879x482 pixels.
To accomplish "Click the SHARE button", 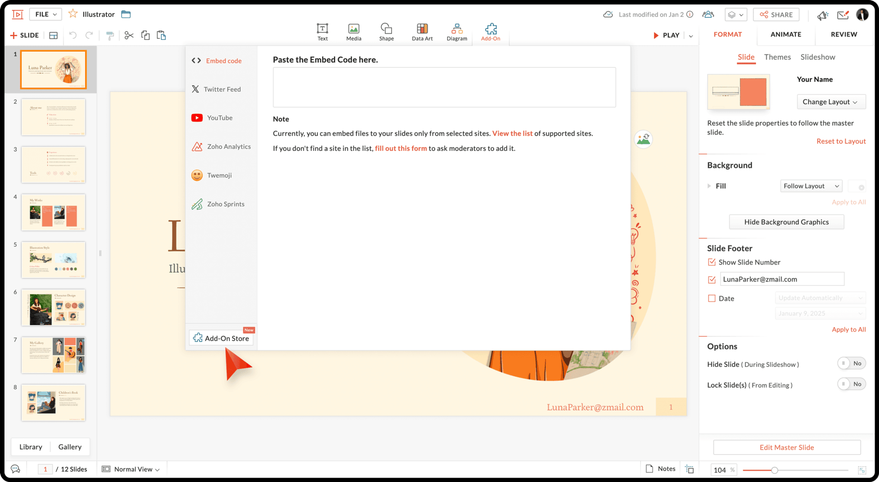I will (x=776, y=15).
